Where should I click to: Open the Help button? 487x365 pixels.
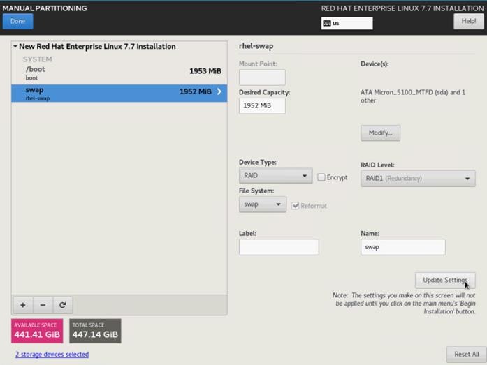pos(468,22)
